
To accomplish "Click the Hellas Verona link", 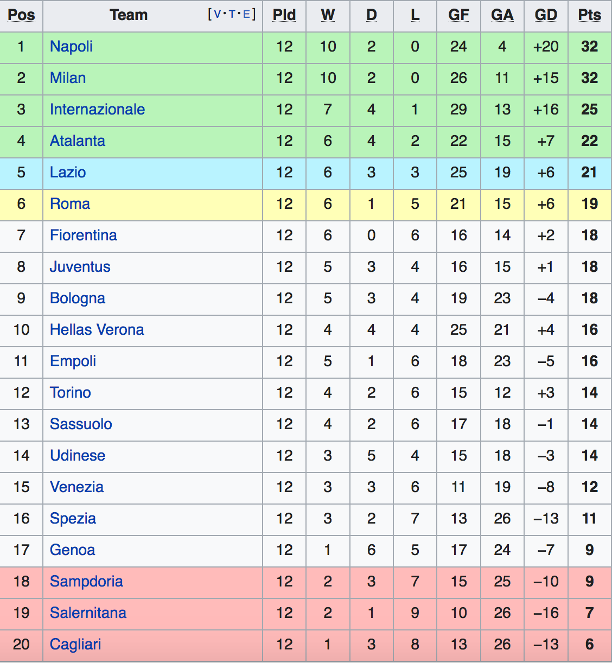I will [x=97, y=330].
